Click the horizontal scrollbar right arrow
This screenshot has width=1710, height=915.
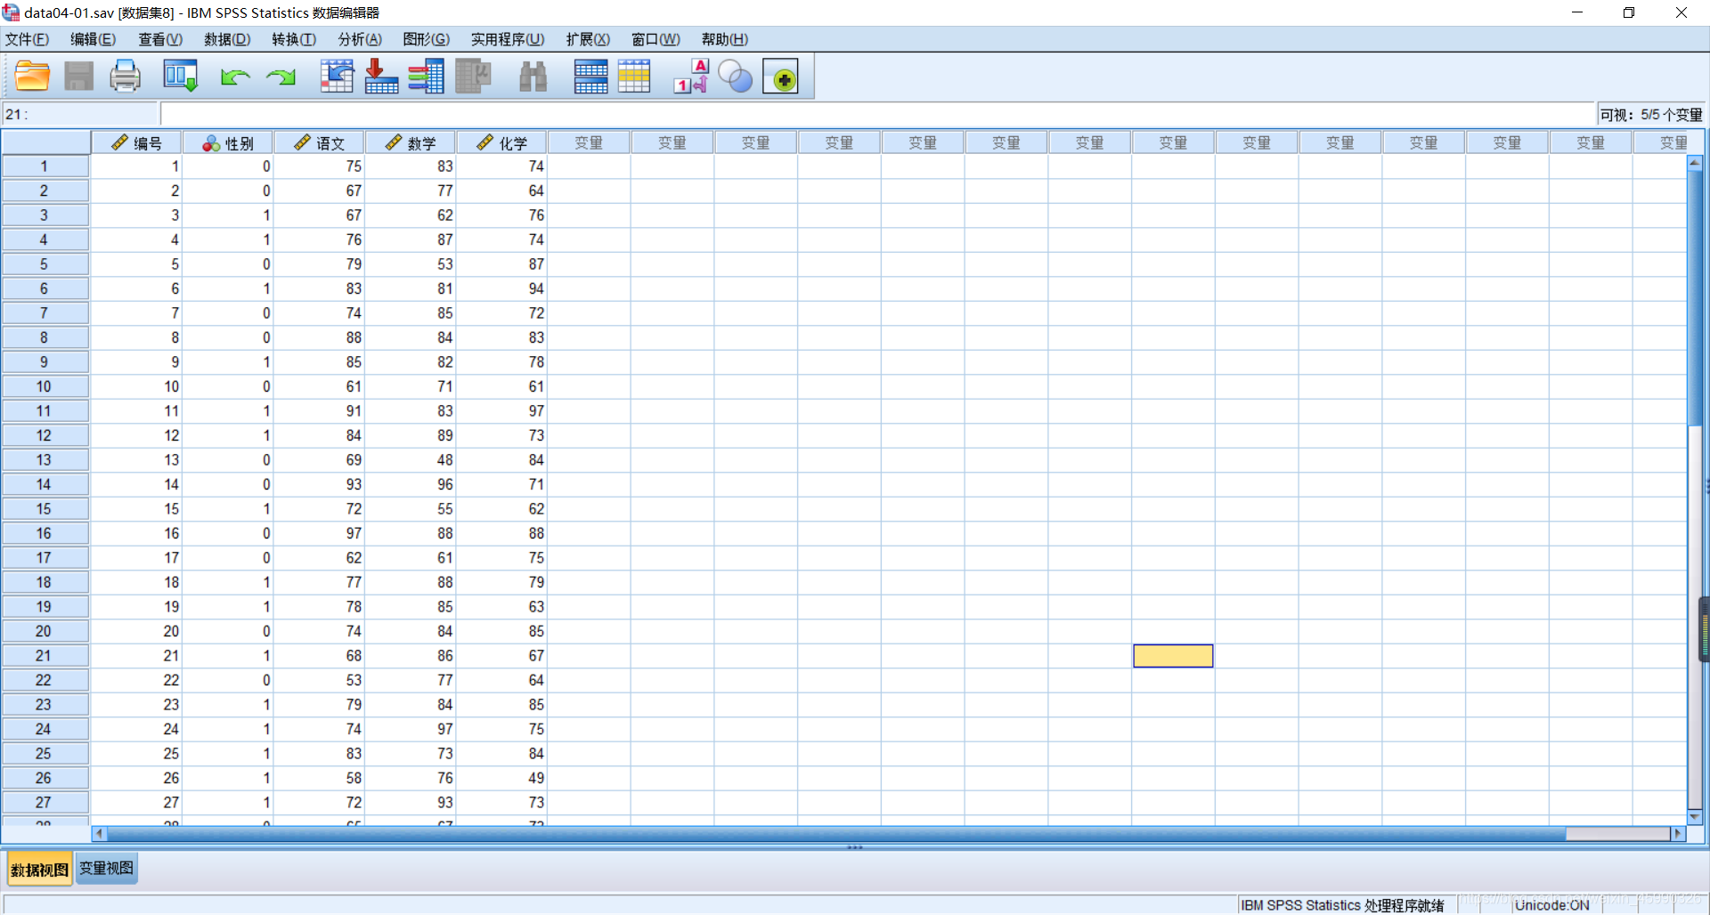click(x=1678, y=834)
